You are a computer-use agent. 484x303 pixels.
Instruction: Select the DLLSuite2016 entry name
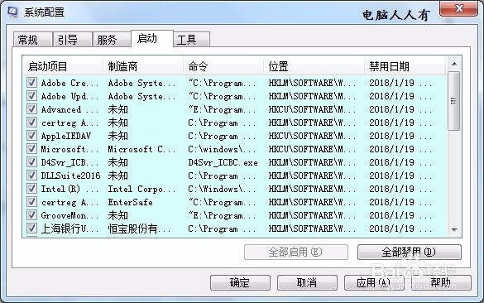[70, 176]
